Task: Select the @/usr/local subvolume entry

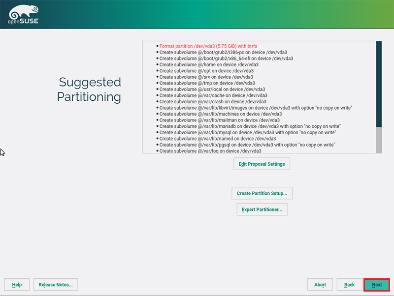Action: pos(213,89)
